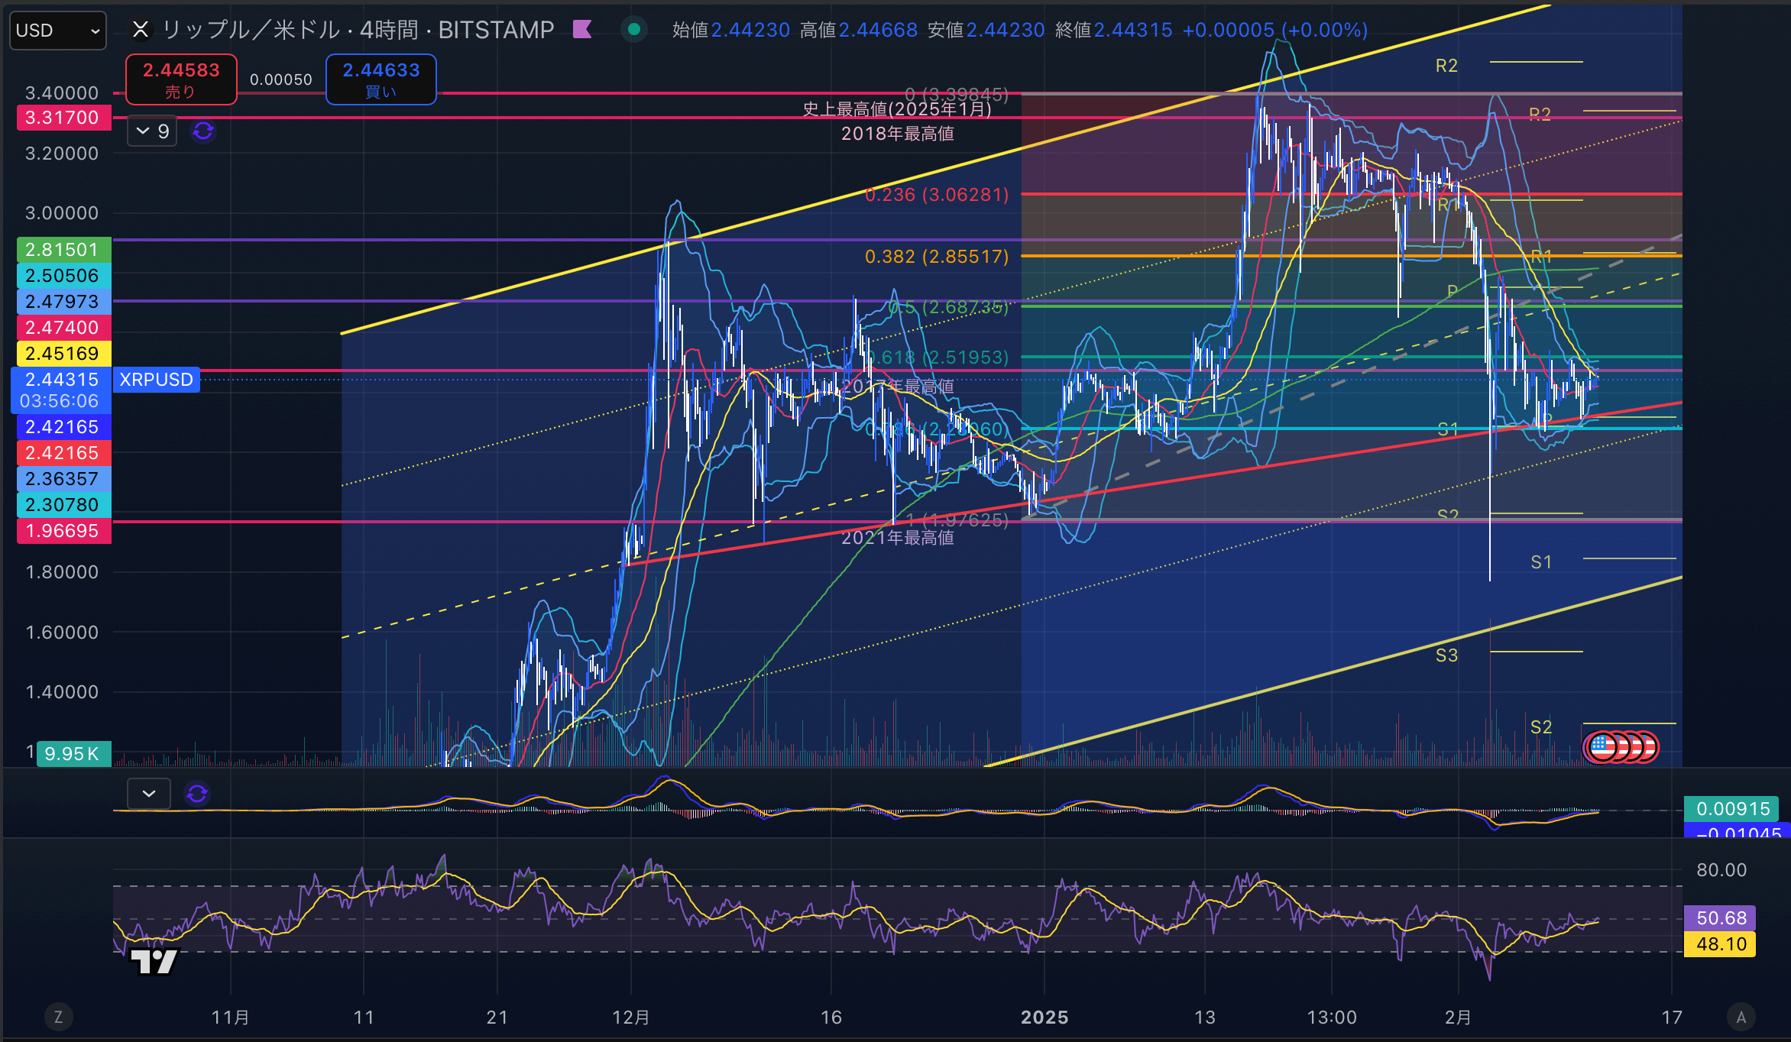Open the US economic events flag icons
This screenshot has height=1042, width=1791.
[x=1620, y=747]
